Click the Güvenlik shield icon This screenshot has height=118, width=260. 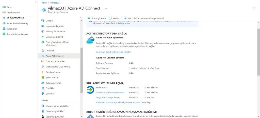pos(43,93)
